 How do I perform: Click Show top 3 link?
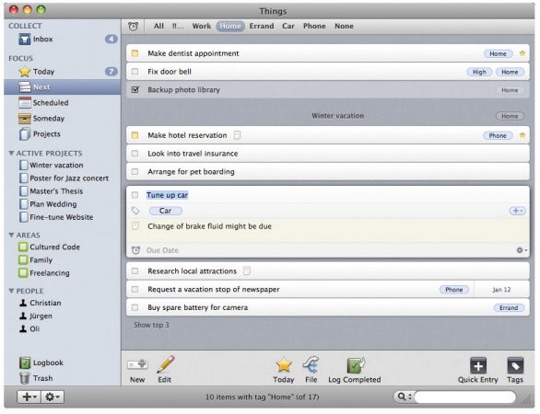click(x=151, y=325)
